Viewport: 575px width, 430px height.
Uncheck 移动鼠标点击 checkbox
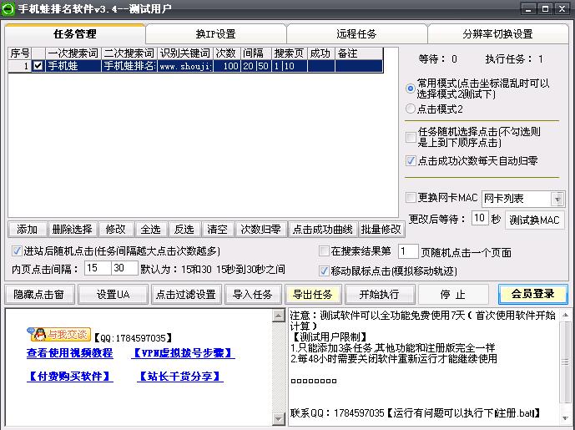coord(325,271)
